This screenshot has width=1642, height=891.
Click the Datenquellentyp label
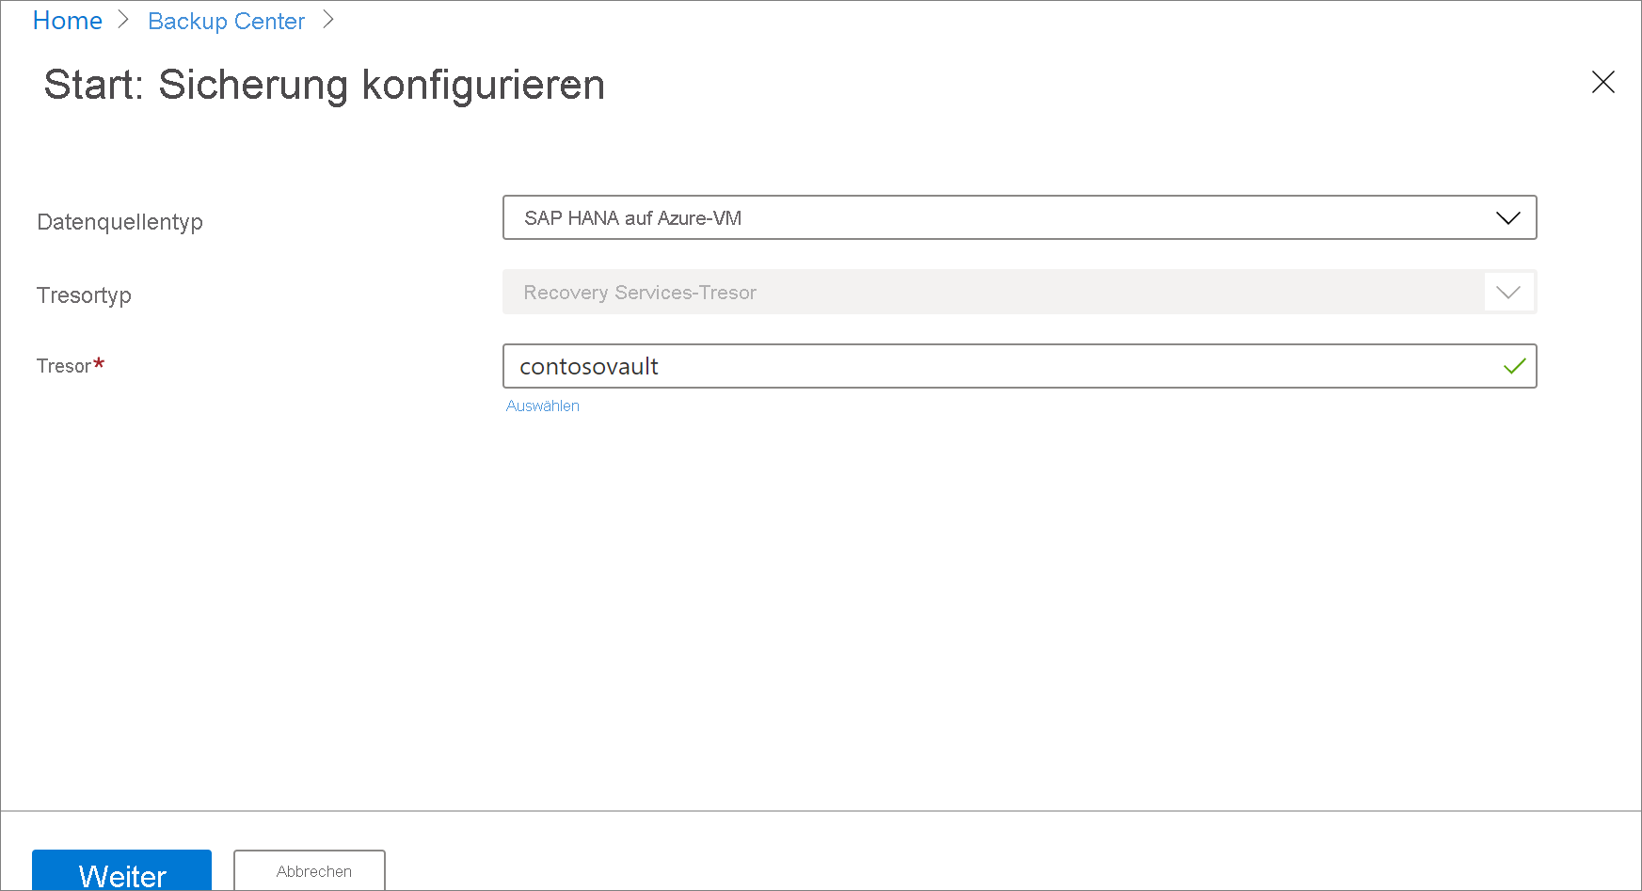click(x=120, y=221)
